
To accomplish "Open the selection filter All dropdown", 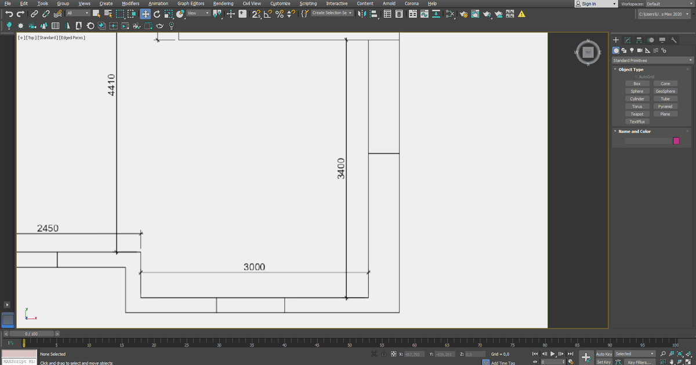I will (78, 13).
